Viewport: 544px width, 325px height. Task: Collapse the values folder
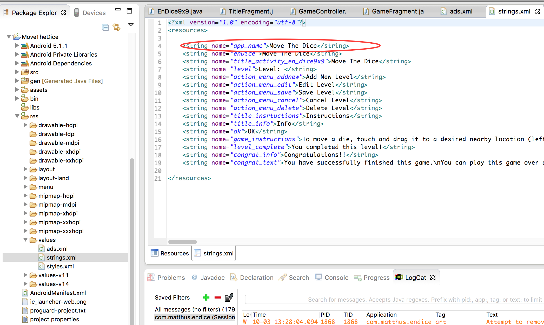click(25, 240)
